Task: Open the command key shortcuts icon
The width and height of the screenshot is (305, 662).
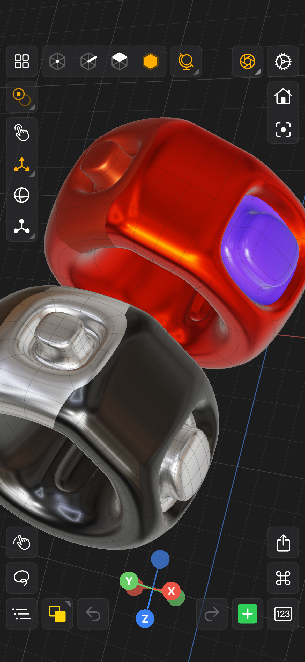Action: click(283, 578)
